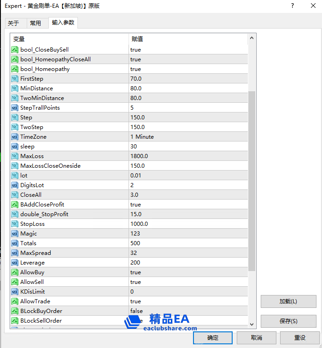Click the icon beside bool_CloseBuySell
This screenshot has width=322, height=348.
(x=14, y=50)
